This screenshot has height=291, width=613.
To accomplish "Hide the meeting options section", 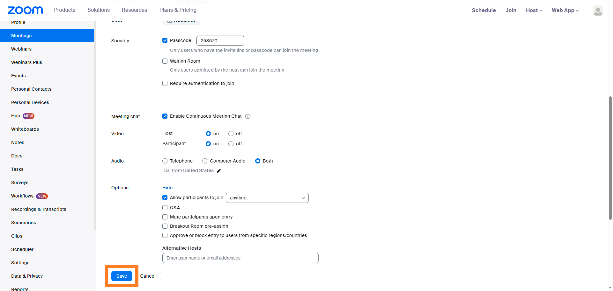I will click(x=167, y=188).
